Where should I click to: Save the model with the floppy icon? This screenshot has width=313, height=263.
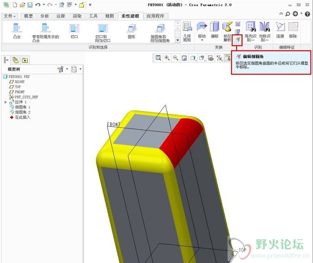30,5
